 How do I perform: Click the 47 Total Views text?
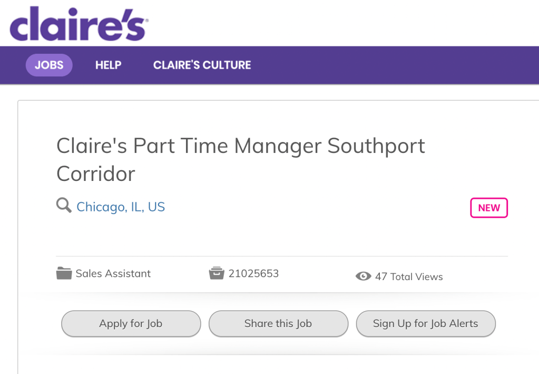408,277
